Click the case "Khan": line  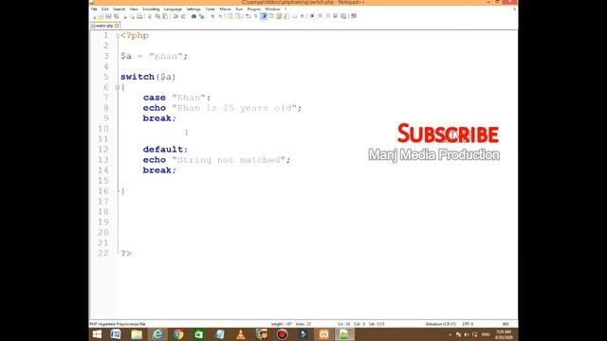pos(177,98)
